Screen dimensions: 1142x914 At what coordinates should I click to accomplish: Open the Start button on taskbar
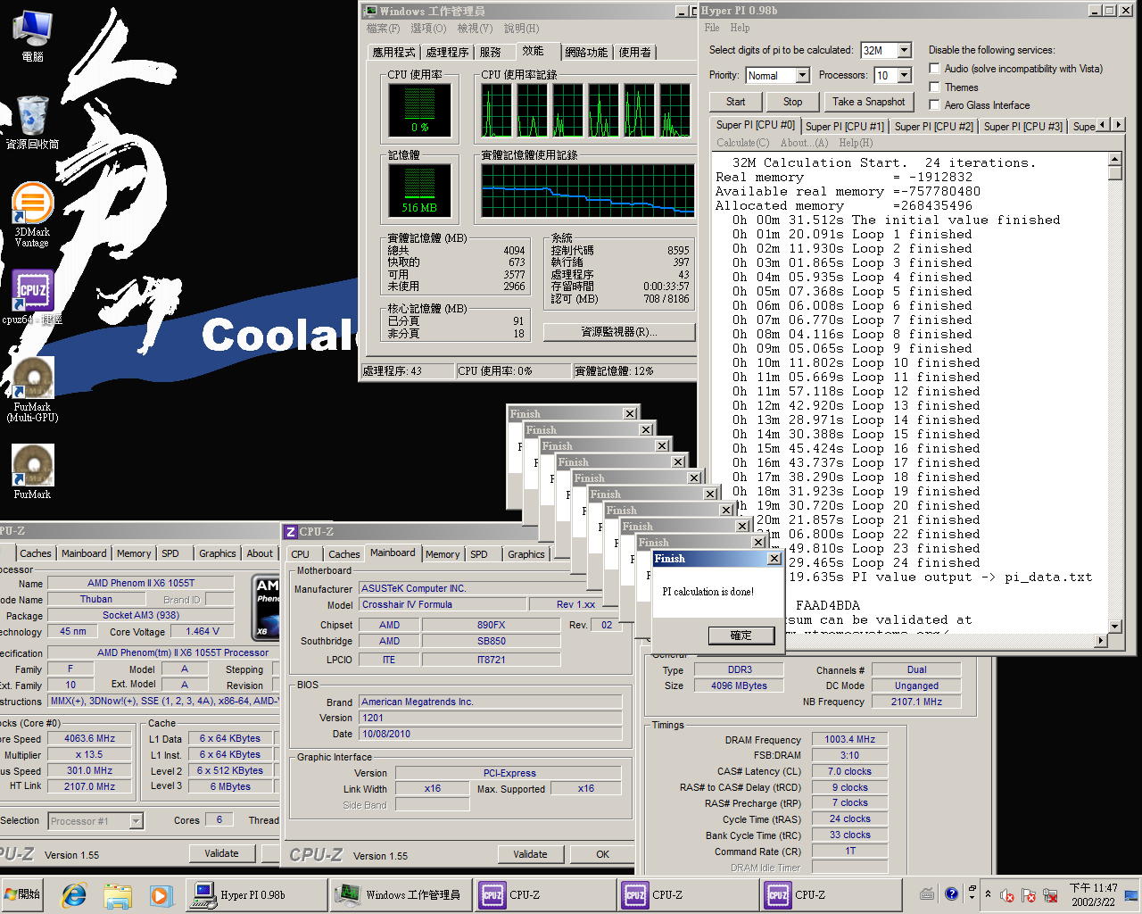[x=23, y=894]
